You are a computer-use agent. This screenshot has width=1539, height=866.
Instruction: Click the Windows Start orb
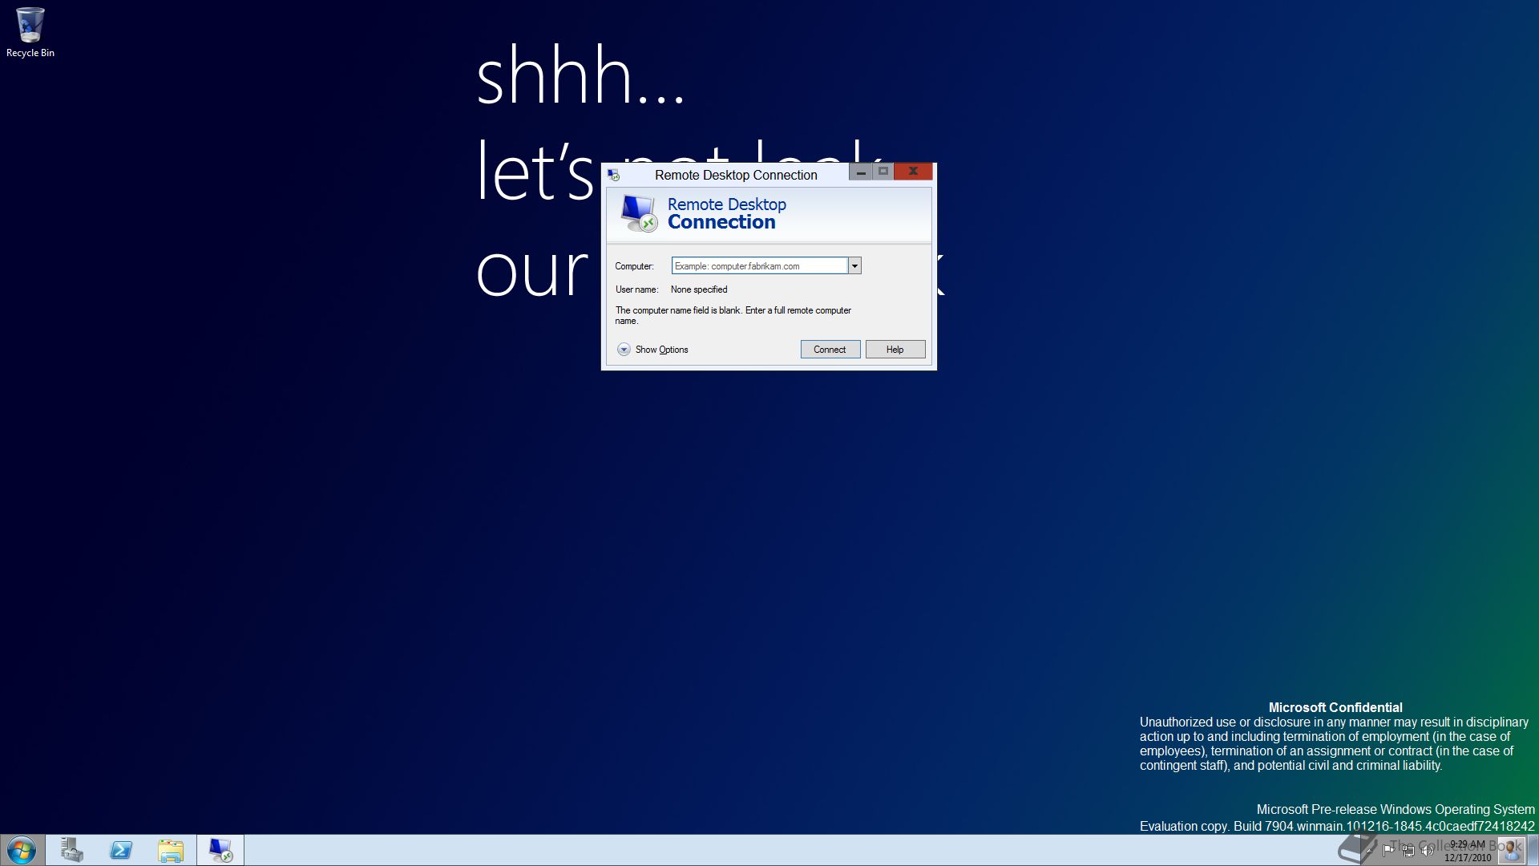(x=22, y=851)
